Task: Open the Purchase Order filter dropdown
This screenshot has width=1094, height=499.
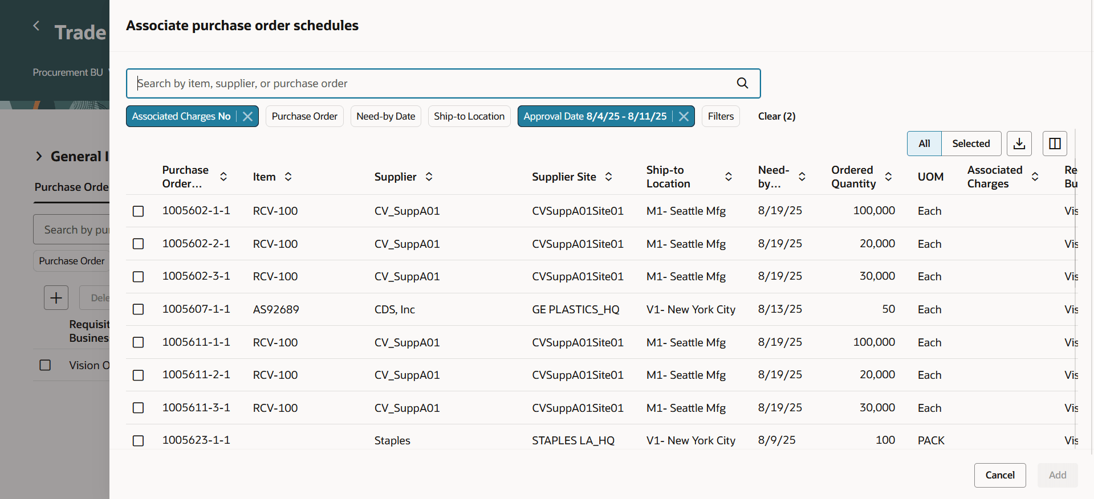Action: 304,116
